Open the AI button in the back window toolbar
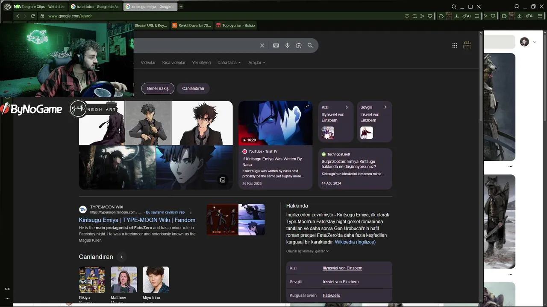This screenshot has height=307, width=547. (x=529, y=16)
